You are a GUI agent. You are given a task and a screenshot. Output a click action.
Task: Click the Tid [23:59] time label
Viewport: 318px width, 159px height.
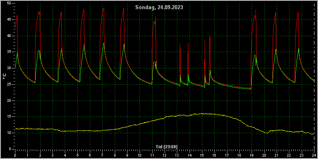pos(167,147)
